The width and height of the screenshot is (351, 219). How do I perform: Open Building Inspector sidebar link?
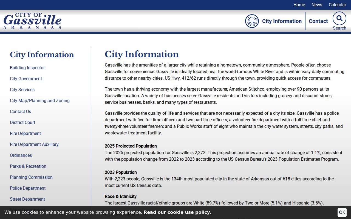27,68
